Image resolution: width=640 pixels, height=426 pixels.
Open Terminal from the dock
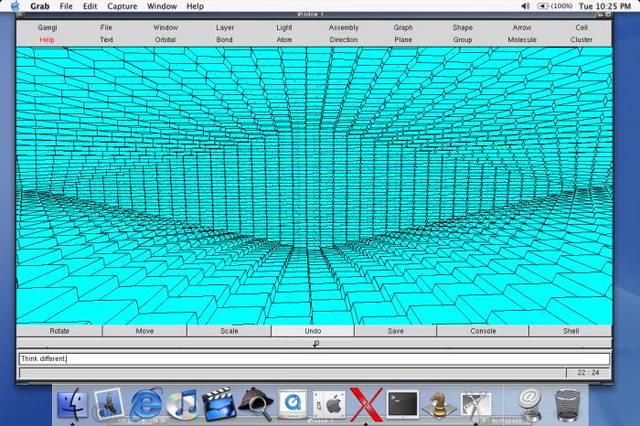pyautogui.click(x=402, y=403)
